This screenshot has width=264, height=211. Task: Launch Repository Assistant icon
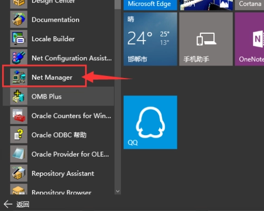pos(18,173)
